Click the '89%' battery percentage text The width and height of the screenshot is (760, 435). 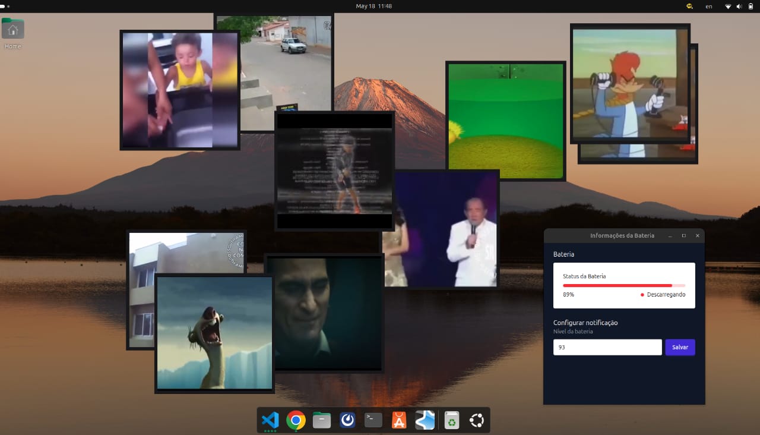click(568, 294)
